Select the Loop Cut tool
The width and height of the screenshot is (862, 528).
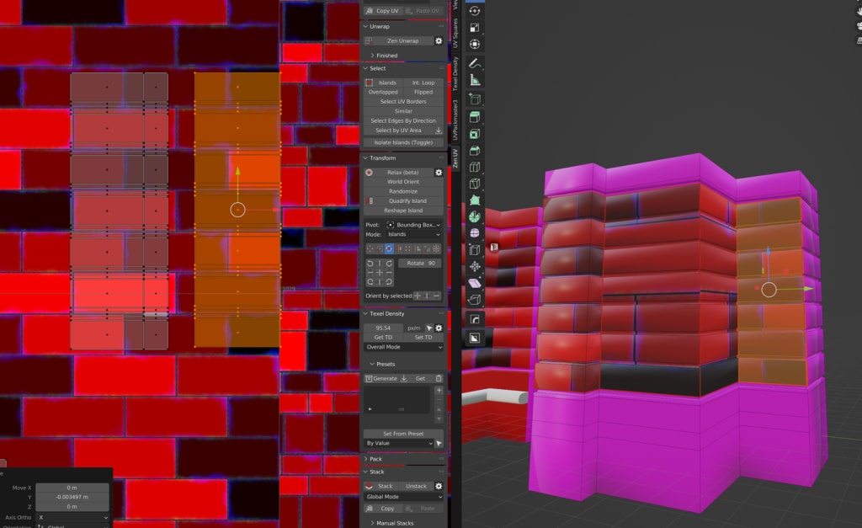point(475,167)
